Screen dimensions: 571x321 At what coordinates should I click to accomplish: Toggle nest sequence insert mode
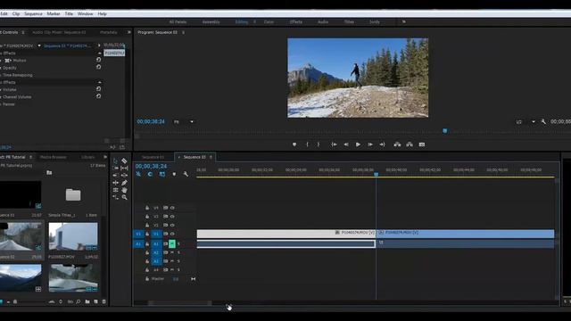tap(138, 175)
